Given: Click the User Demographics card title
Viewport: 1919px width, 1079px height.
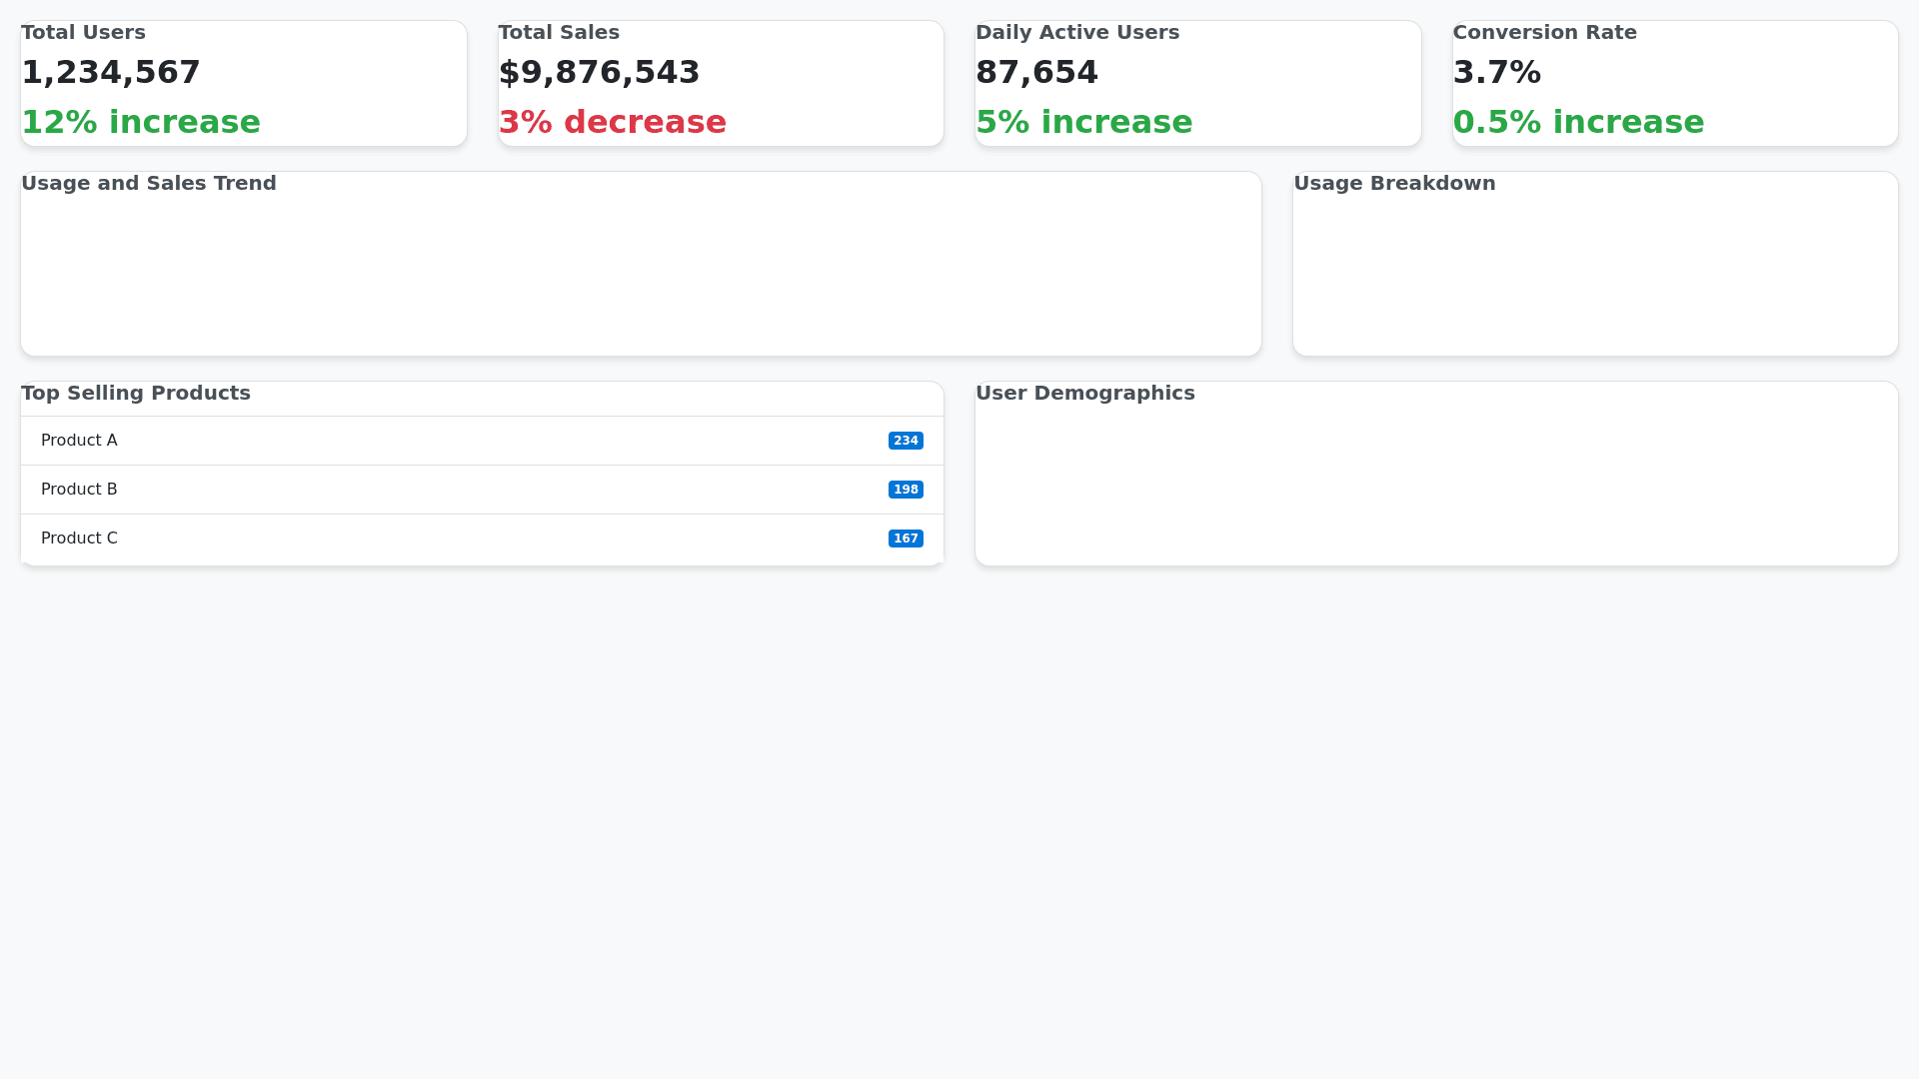Looking at the screenshot, I should tap(1084, 394).
